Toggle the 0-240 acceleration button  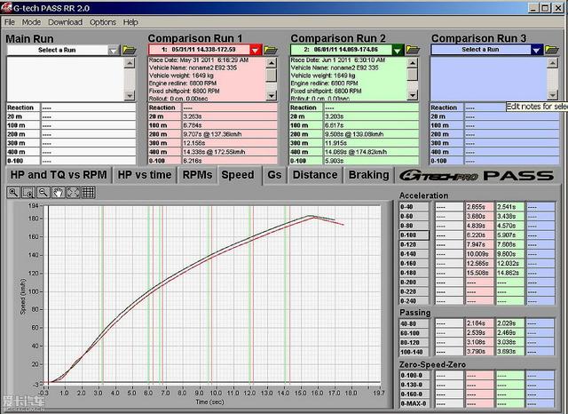point(414,301)
